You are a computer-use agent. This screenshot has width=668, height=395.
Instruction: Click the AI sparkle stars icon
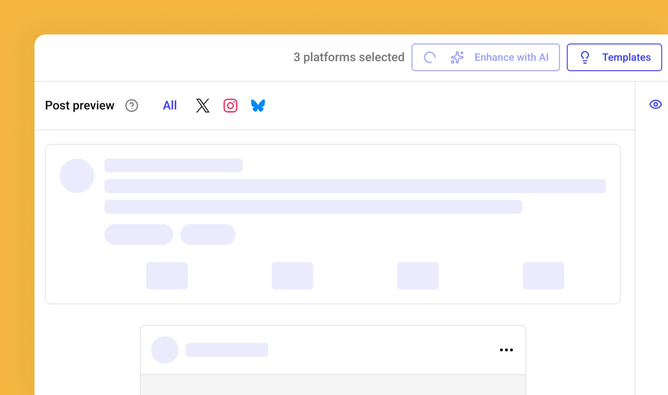[457, 57]
